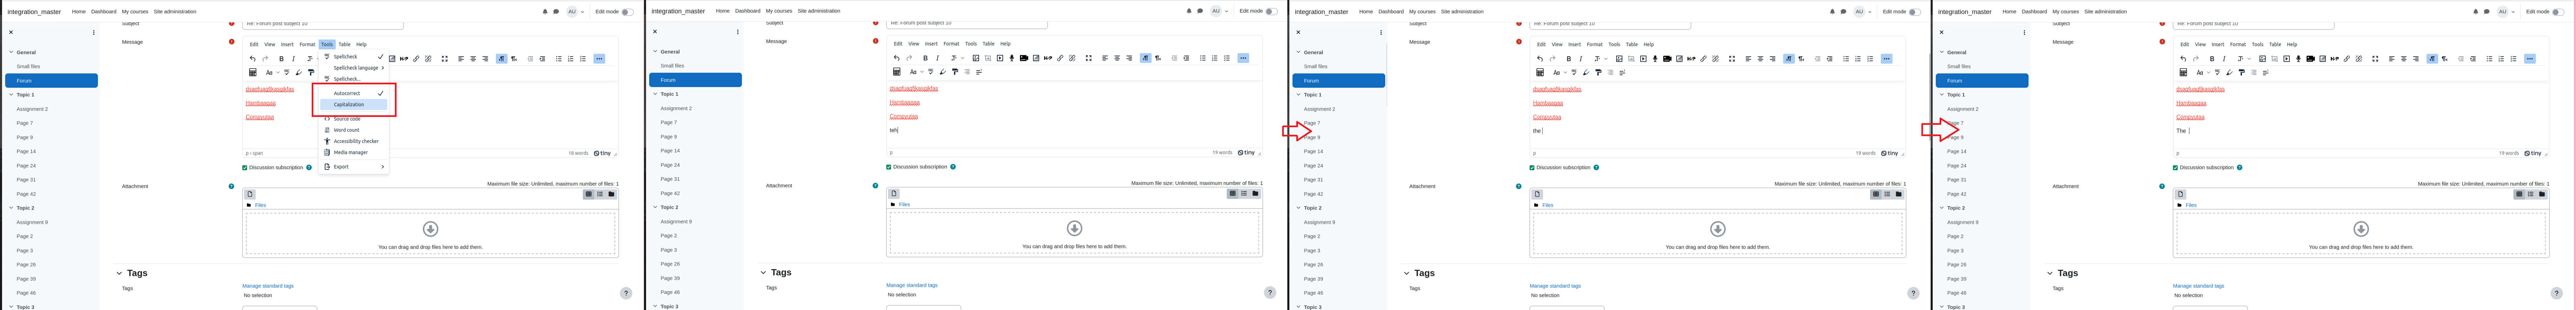Click insert link icon in 'teh' editor
Screen dimensions: 2576x310
tap(1060, 58)
